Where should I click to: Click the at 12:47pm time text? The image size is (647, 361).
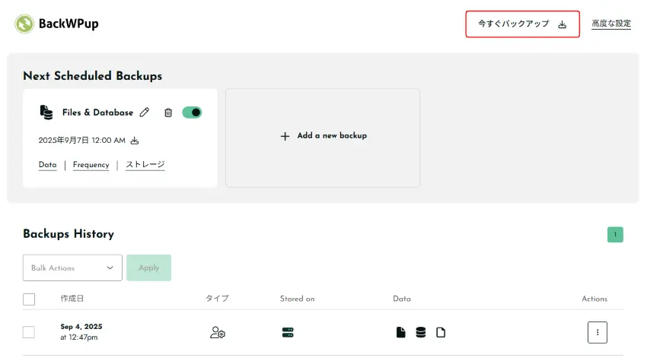click(79, 337)
